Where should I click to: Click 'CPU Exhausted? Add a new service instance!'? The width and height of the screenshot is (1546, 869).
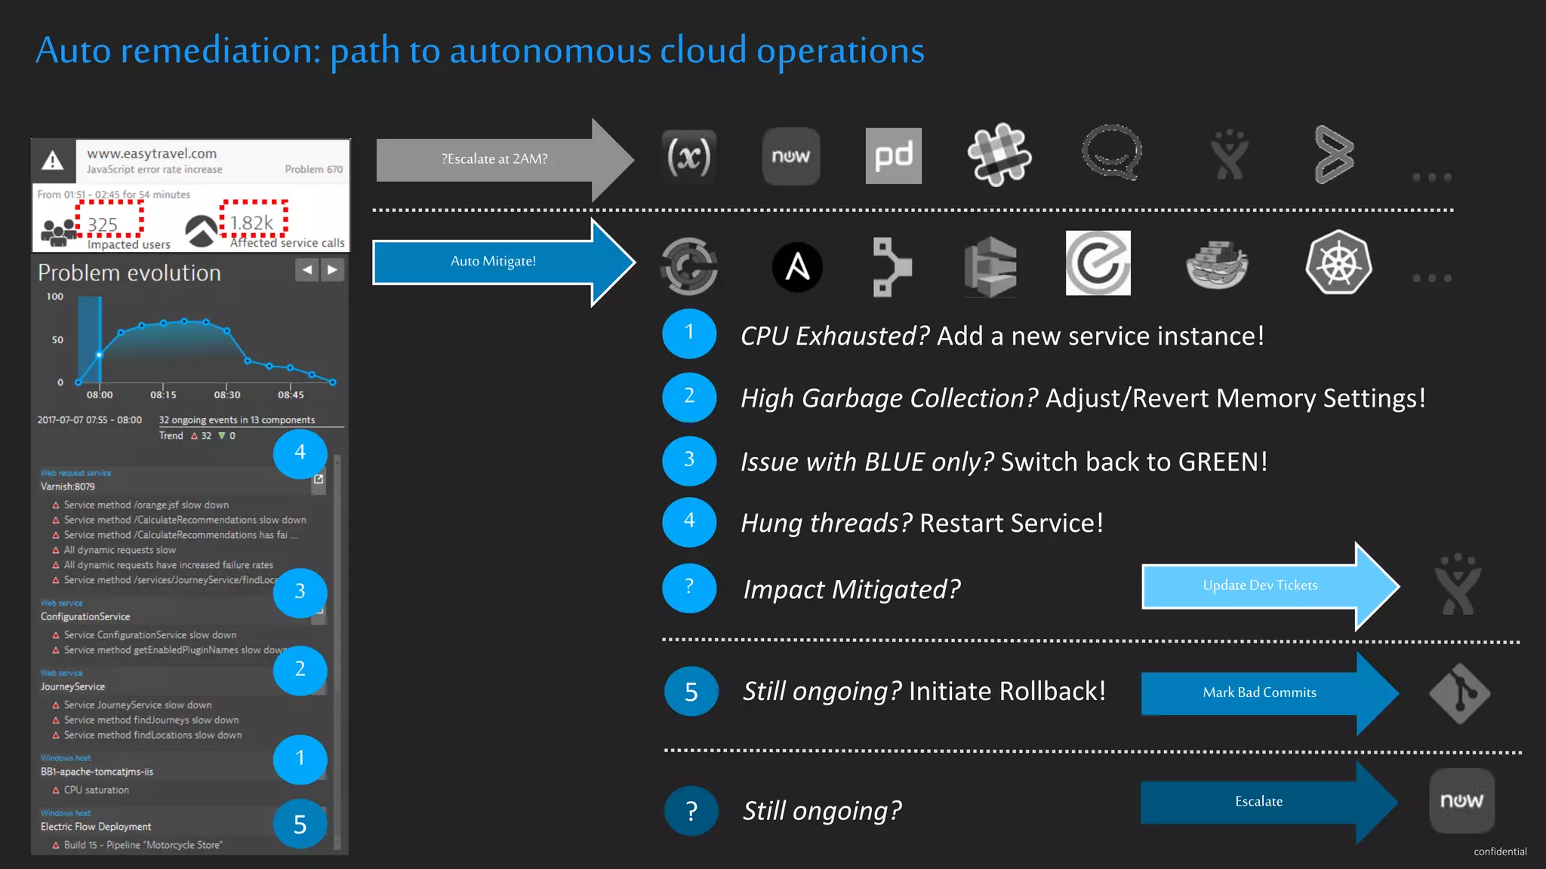(1002, 336)
